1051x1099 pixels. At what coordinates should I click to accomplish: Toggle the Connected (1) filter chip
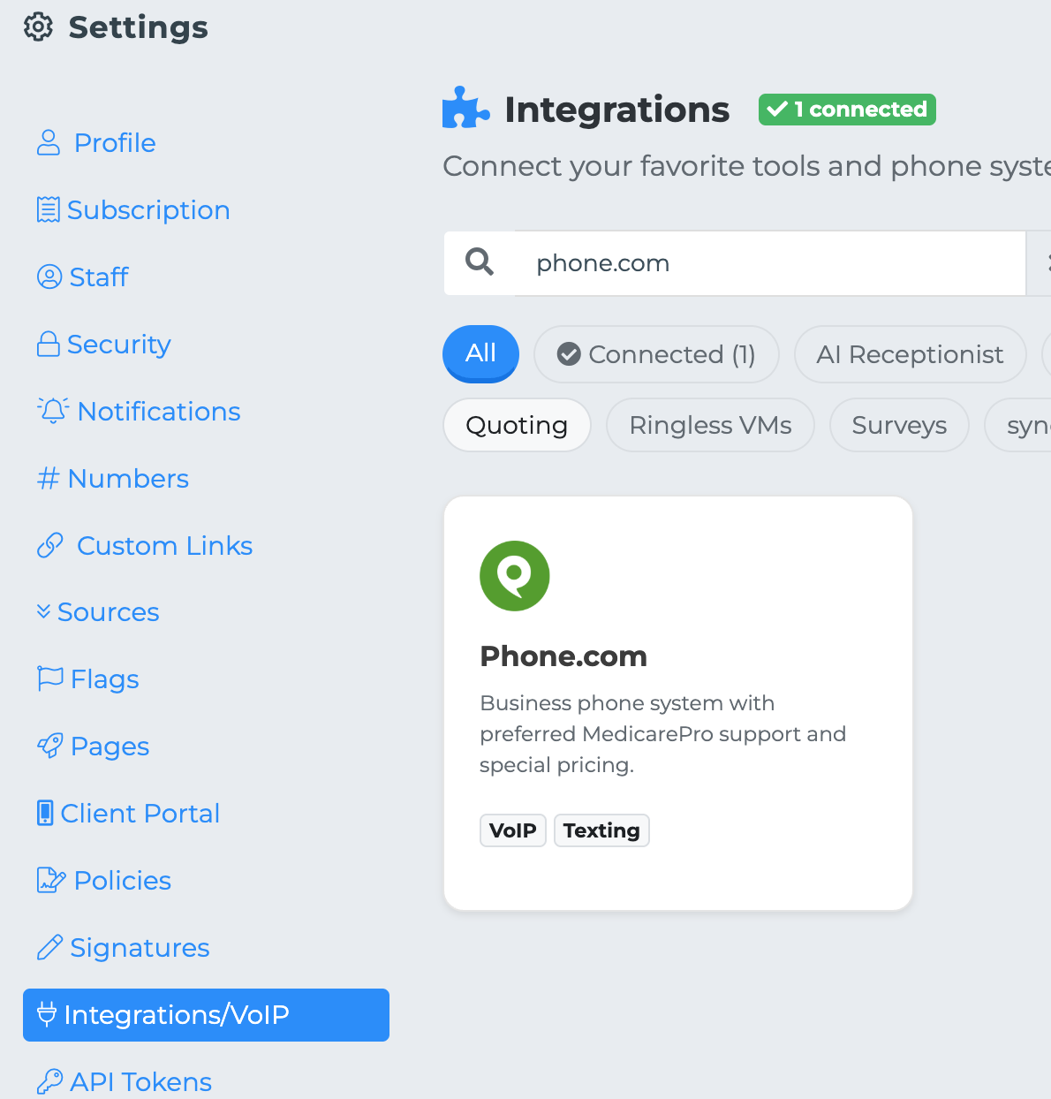(x=656, y=354)
